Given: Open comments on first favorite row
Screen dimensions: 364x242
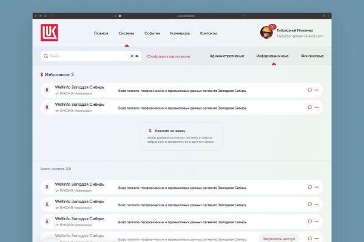Looking at the screenshot, I should click(x=309, y=90).
